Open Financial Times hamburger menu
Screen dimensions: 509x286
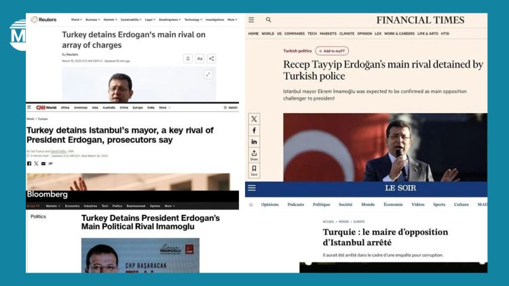(x=251, y=20)
